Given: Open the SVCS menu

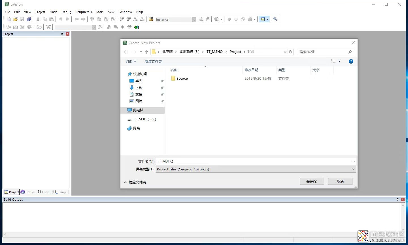Looking at the screenshot, I should pyautogui.click(x=112, y=12).
